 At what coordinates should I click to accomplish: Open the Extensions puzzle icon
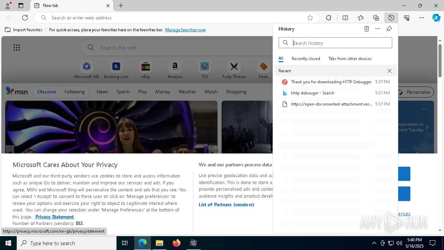328,18
